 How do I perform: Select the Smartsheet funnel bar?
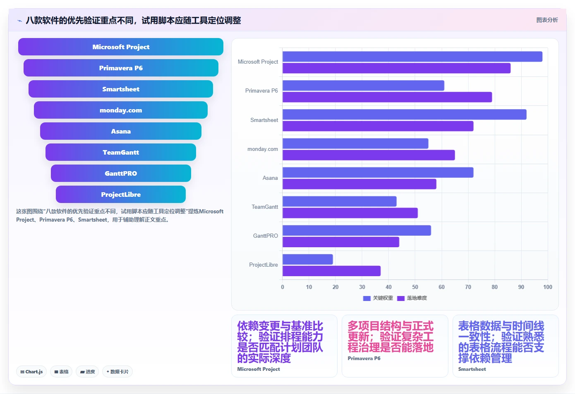(121, 89)
